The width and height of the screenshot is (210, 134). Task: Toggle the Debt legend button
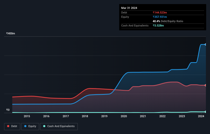click(12, 126)
